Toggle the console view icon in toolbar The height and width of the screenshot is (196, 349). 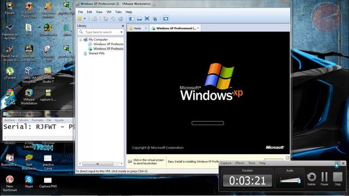pos(166,19)
